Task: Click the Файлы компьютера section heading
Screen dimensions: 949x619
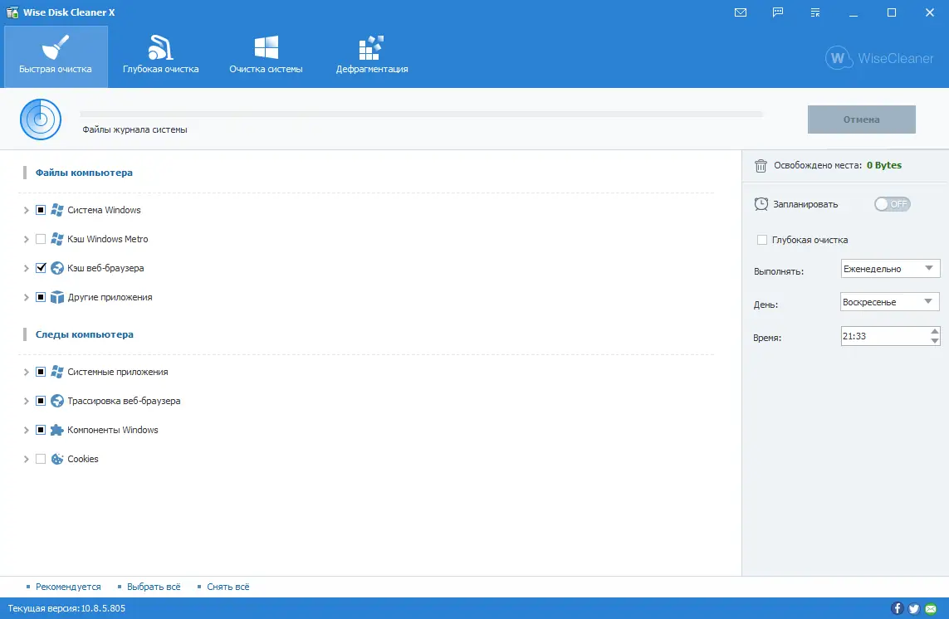Action: pyautogui.click(x=84, y=173)
